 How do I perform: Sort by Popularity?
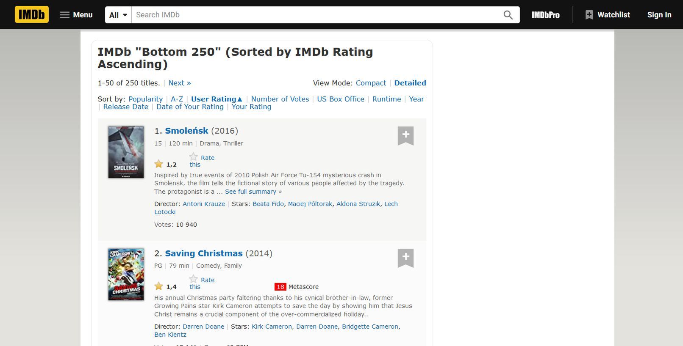[x=145, y=99]
